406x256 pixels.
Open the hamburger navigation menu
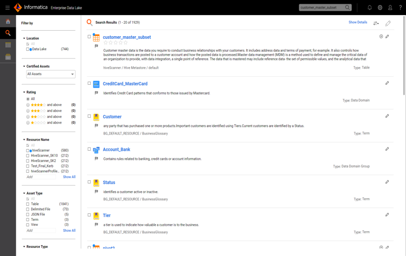pyautogui.click(x=8, y=8)
